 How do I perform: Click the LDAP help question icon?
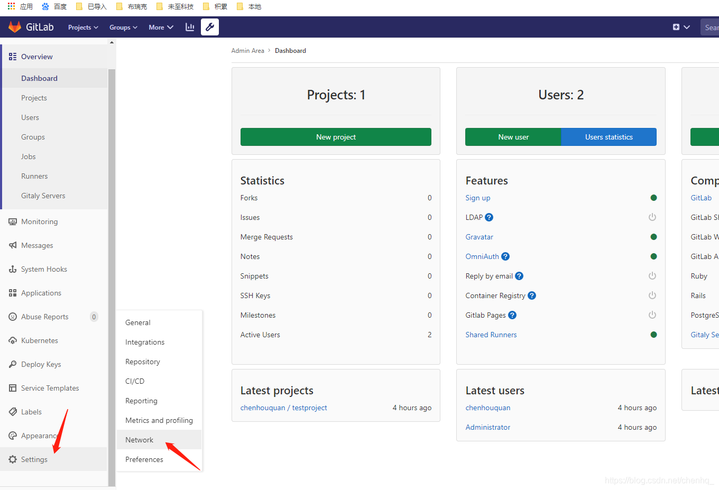(489, 217)
